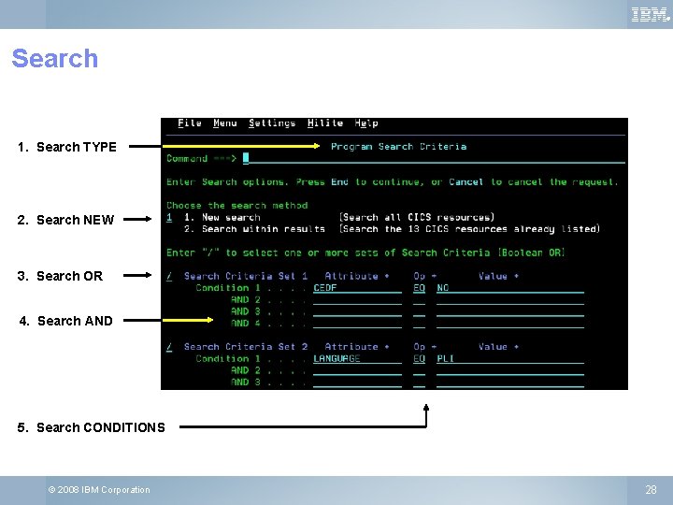Click the 2008 IBM Corporation copyright text
673x505 pixels.
point(99,489)
